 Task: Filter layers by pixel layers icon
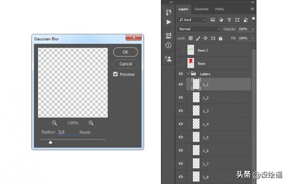click(213, 20)
